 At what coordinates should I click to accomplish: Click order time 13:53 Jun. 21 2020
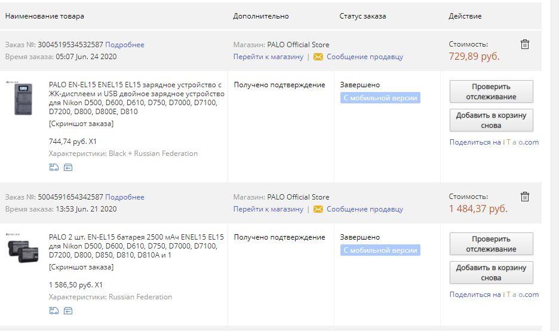[86, 209]
